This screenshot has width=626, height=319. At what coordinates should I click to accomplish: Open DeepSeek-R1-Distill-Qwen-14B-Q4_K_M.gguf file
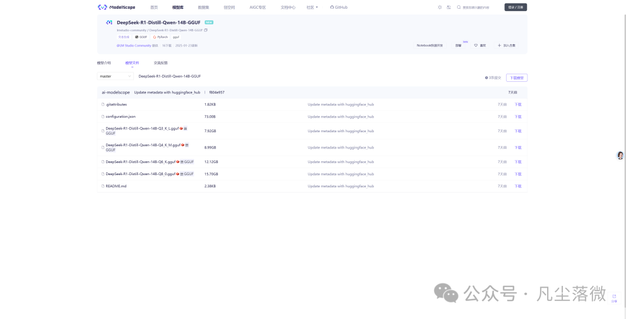[x=143, y=145]
